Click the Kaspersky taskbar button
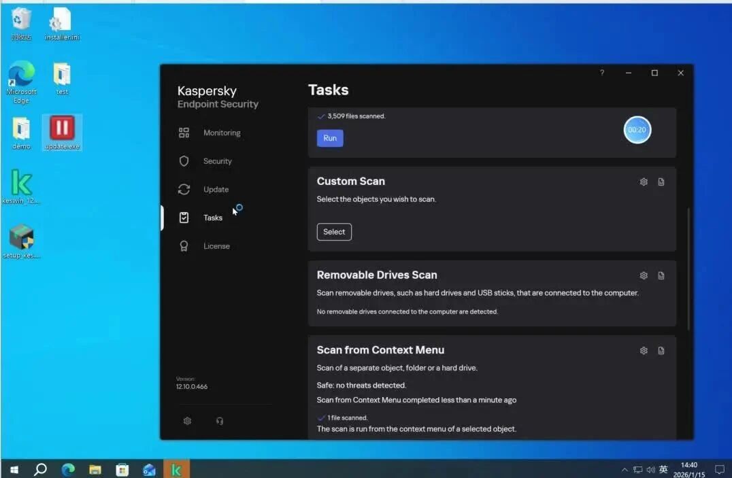The image size is (732, 478). [x=176, y=470]
